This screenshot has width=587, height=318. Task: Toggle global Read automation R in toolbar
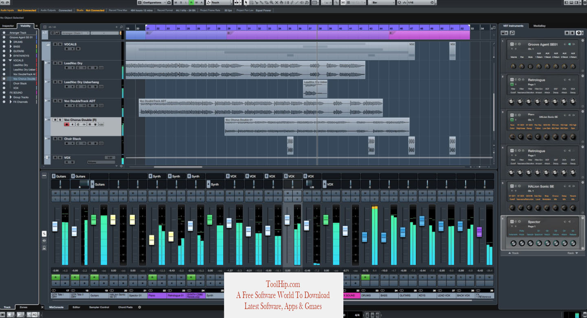(x=191, y=2)
